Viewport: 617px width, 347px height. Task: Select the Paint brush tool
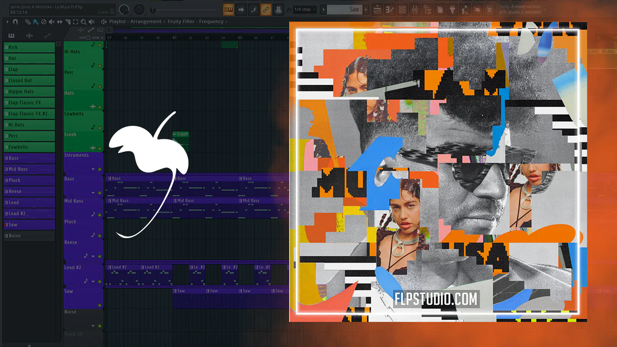36,22
